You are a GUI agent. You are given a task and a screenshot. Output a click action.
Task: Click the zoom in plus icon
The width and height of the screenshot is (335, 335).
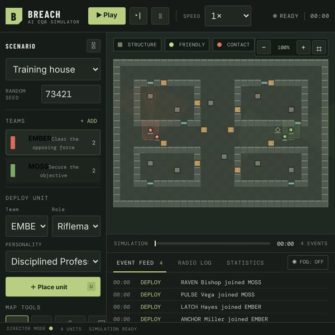tap(303, 47)
